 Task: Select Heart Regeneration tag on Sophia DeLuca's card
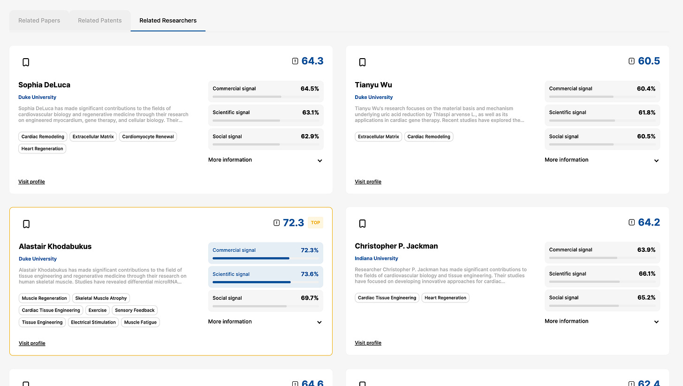click(x=42, y=149)
